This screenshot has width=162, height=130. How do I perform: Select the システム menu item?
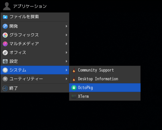(x=35, y=70)
